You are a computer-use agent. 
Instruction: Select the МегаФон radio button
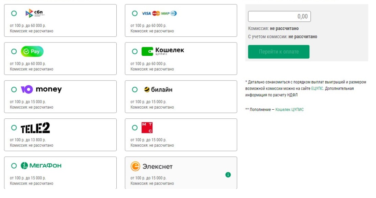14,166
